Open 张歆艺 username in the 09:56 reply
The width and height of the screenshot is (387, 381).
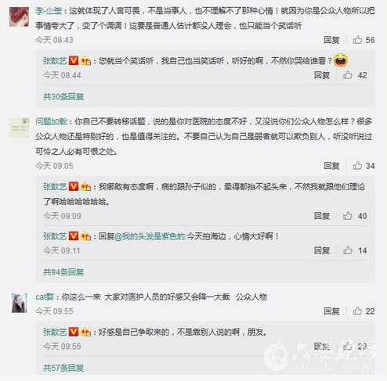[x=55, y=332]
